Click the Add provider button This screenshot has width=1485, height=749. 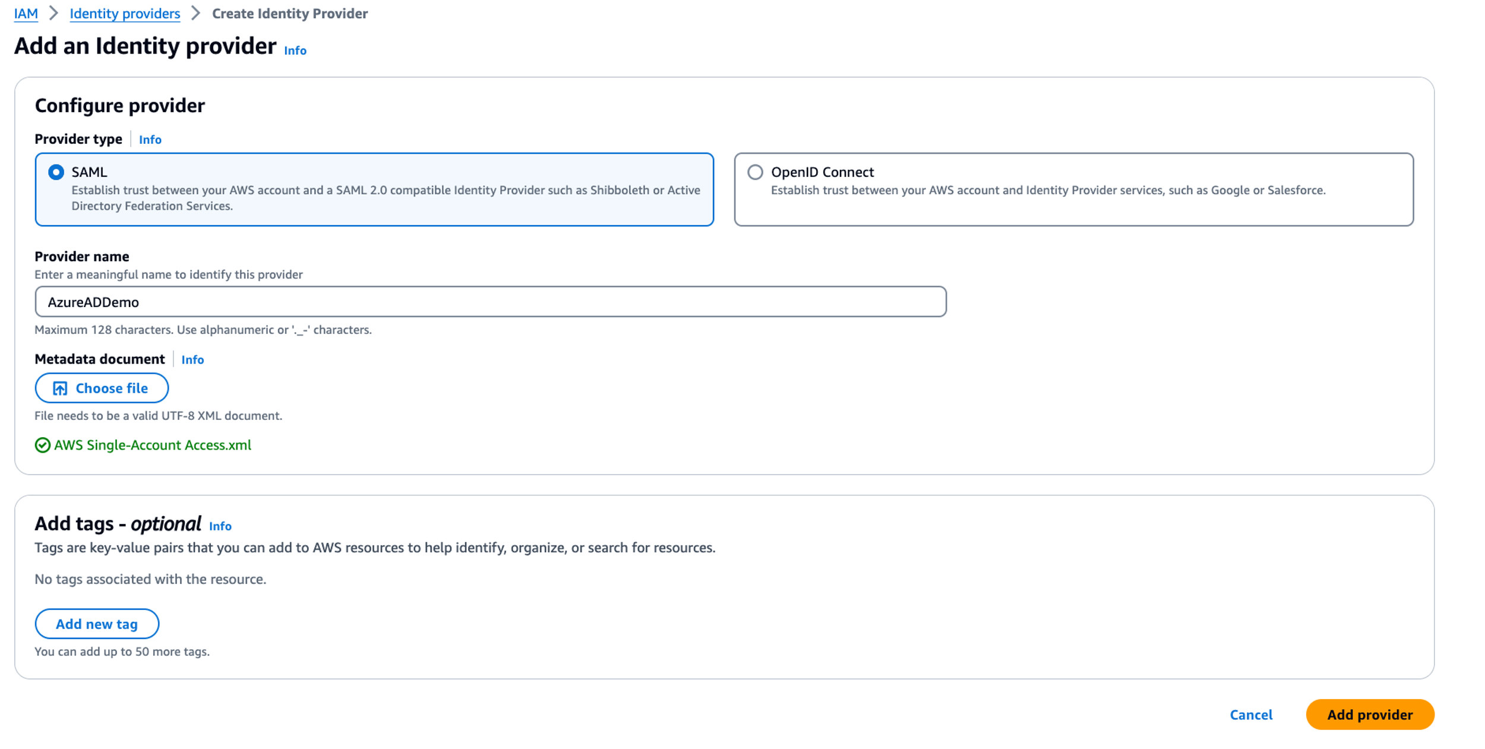(x=1369, y=715)
